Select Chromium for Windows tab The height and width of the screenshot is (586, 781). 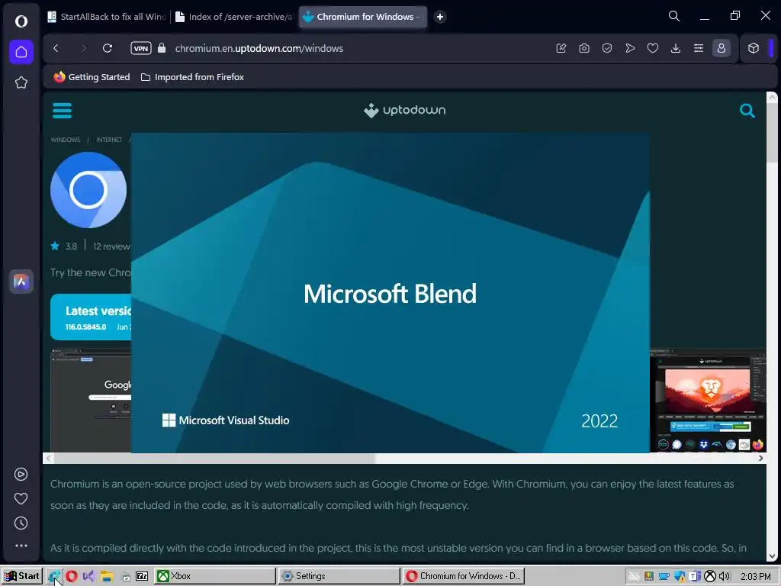click(x=362, y=17)
